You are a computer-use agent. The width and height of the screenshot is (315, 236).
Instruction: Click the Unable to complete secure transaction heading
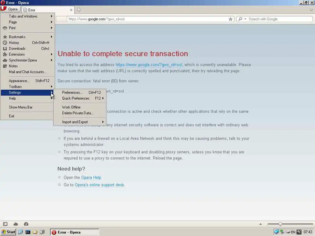(x=123, y=53)
